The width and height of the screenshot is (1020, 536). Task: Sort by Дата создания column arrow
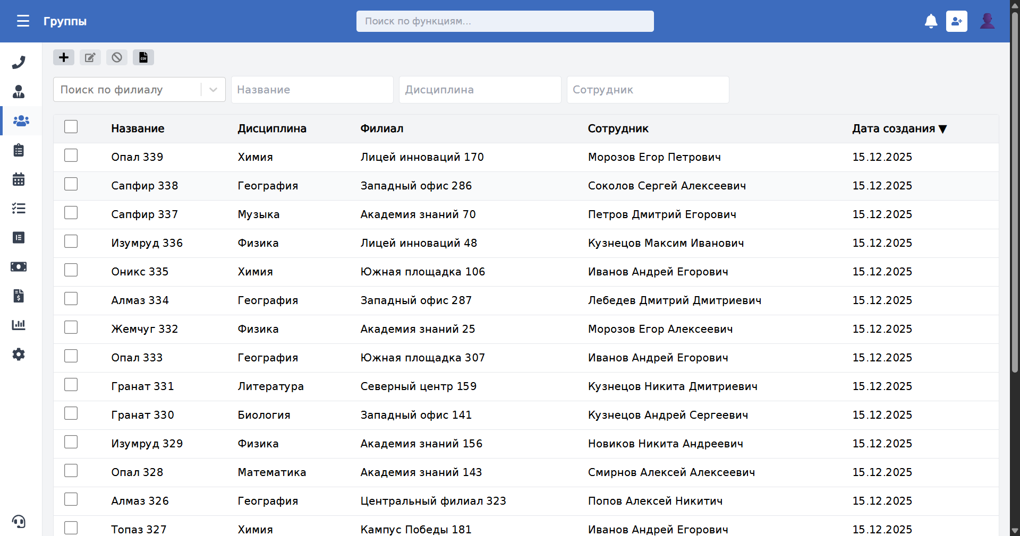[943, 129]
